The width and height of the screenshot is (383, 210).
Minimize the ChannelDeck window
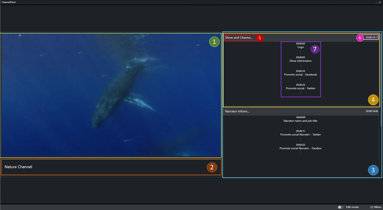point(376,2)
